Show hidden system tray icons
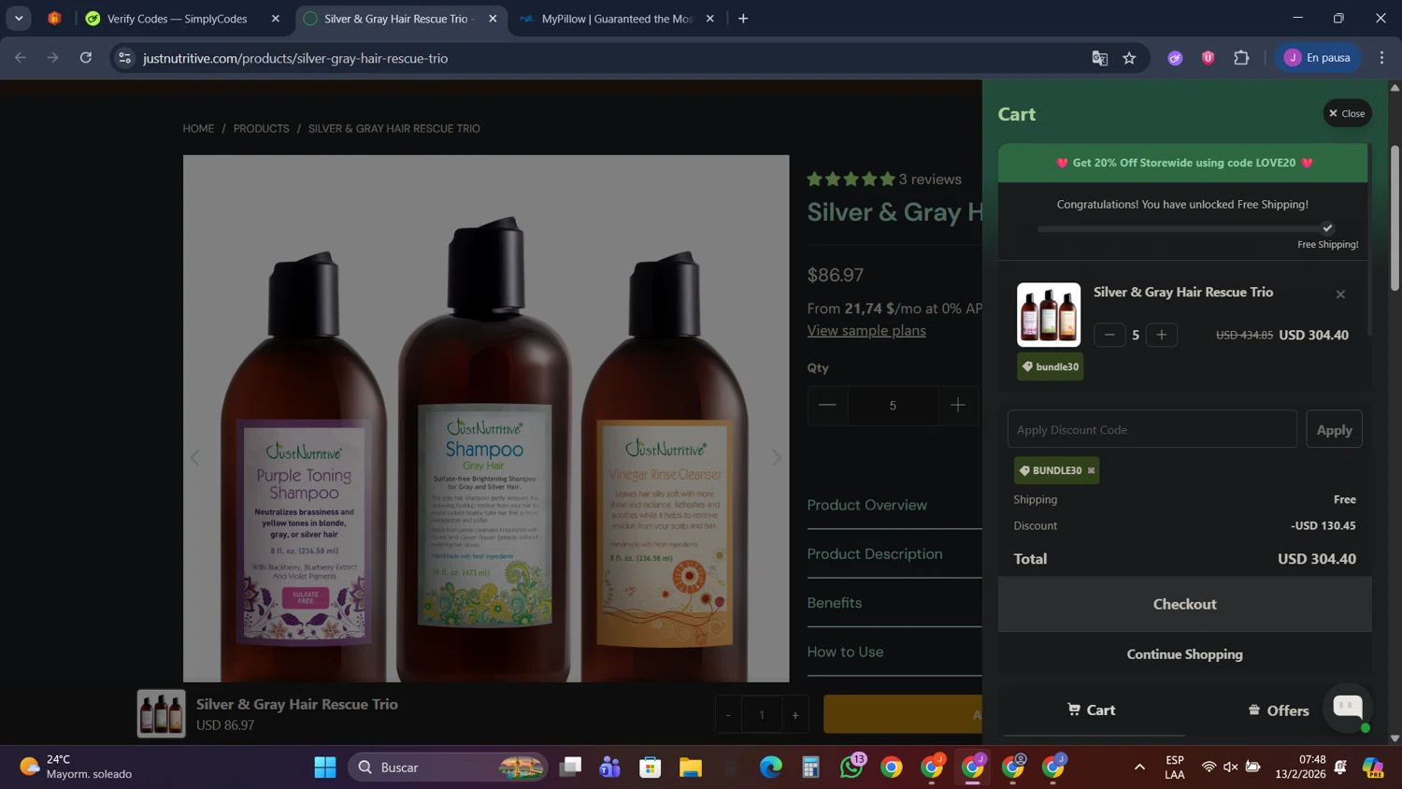1402x789 pixels. [1139, 767]
